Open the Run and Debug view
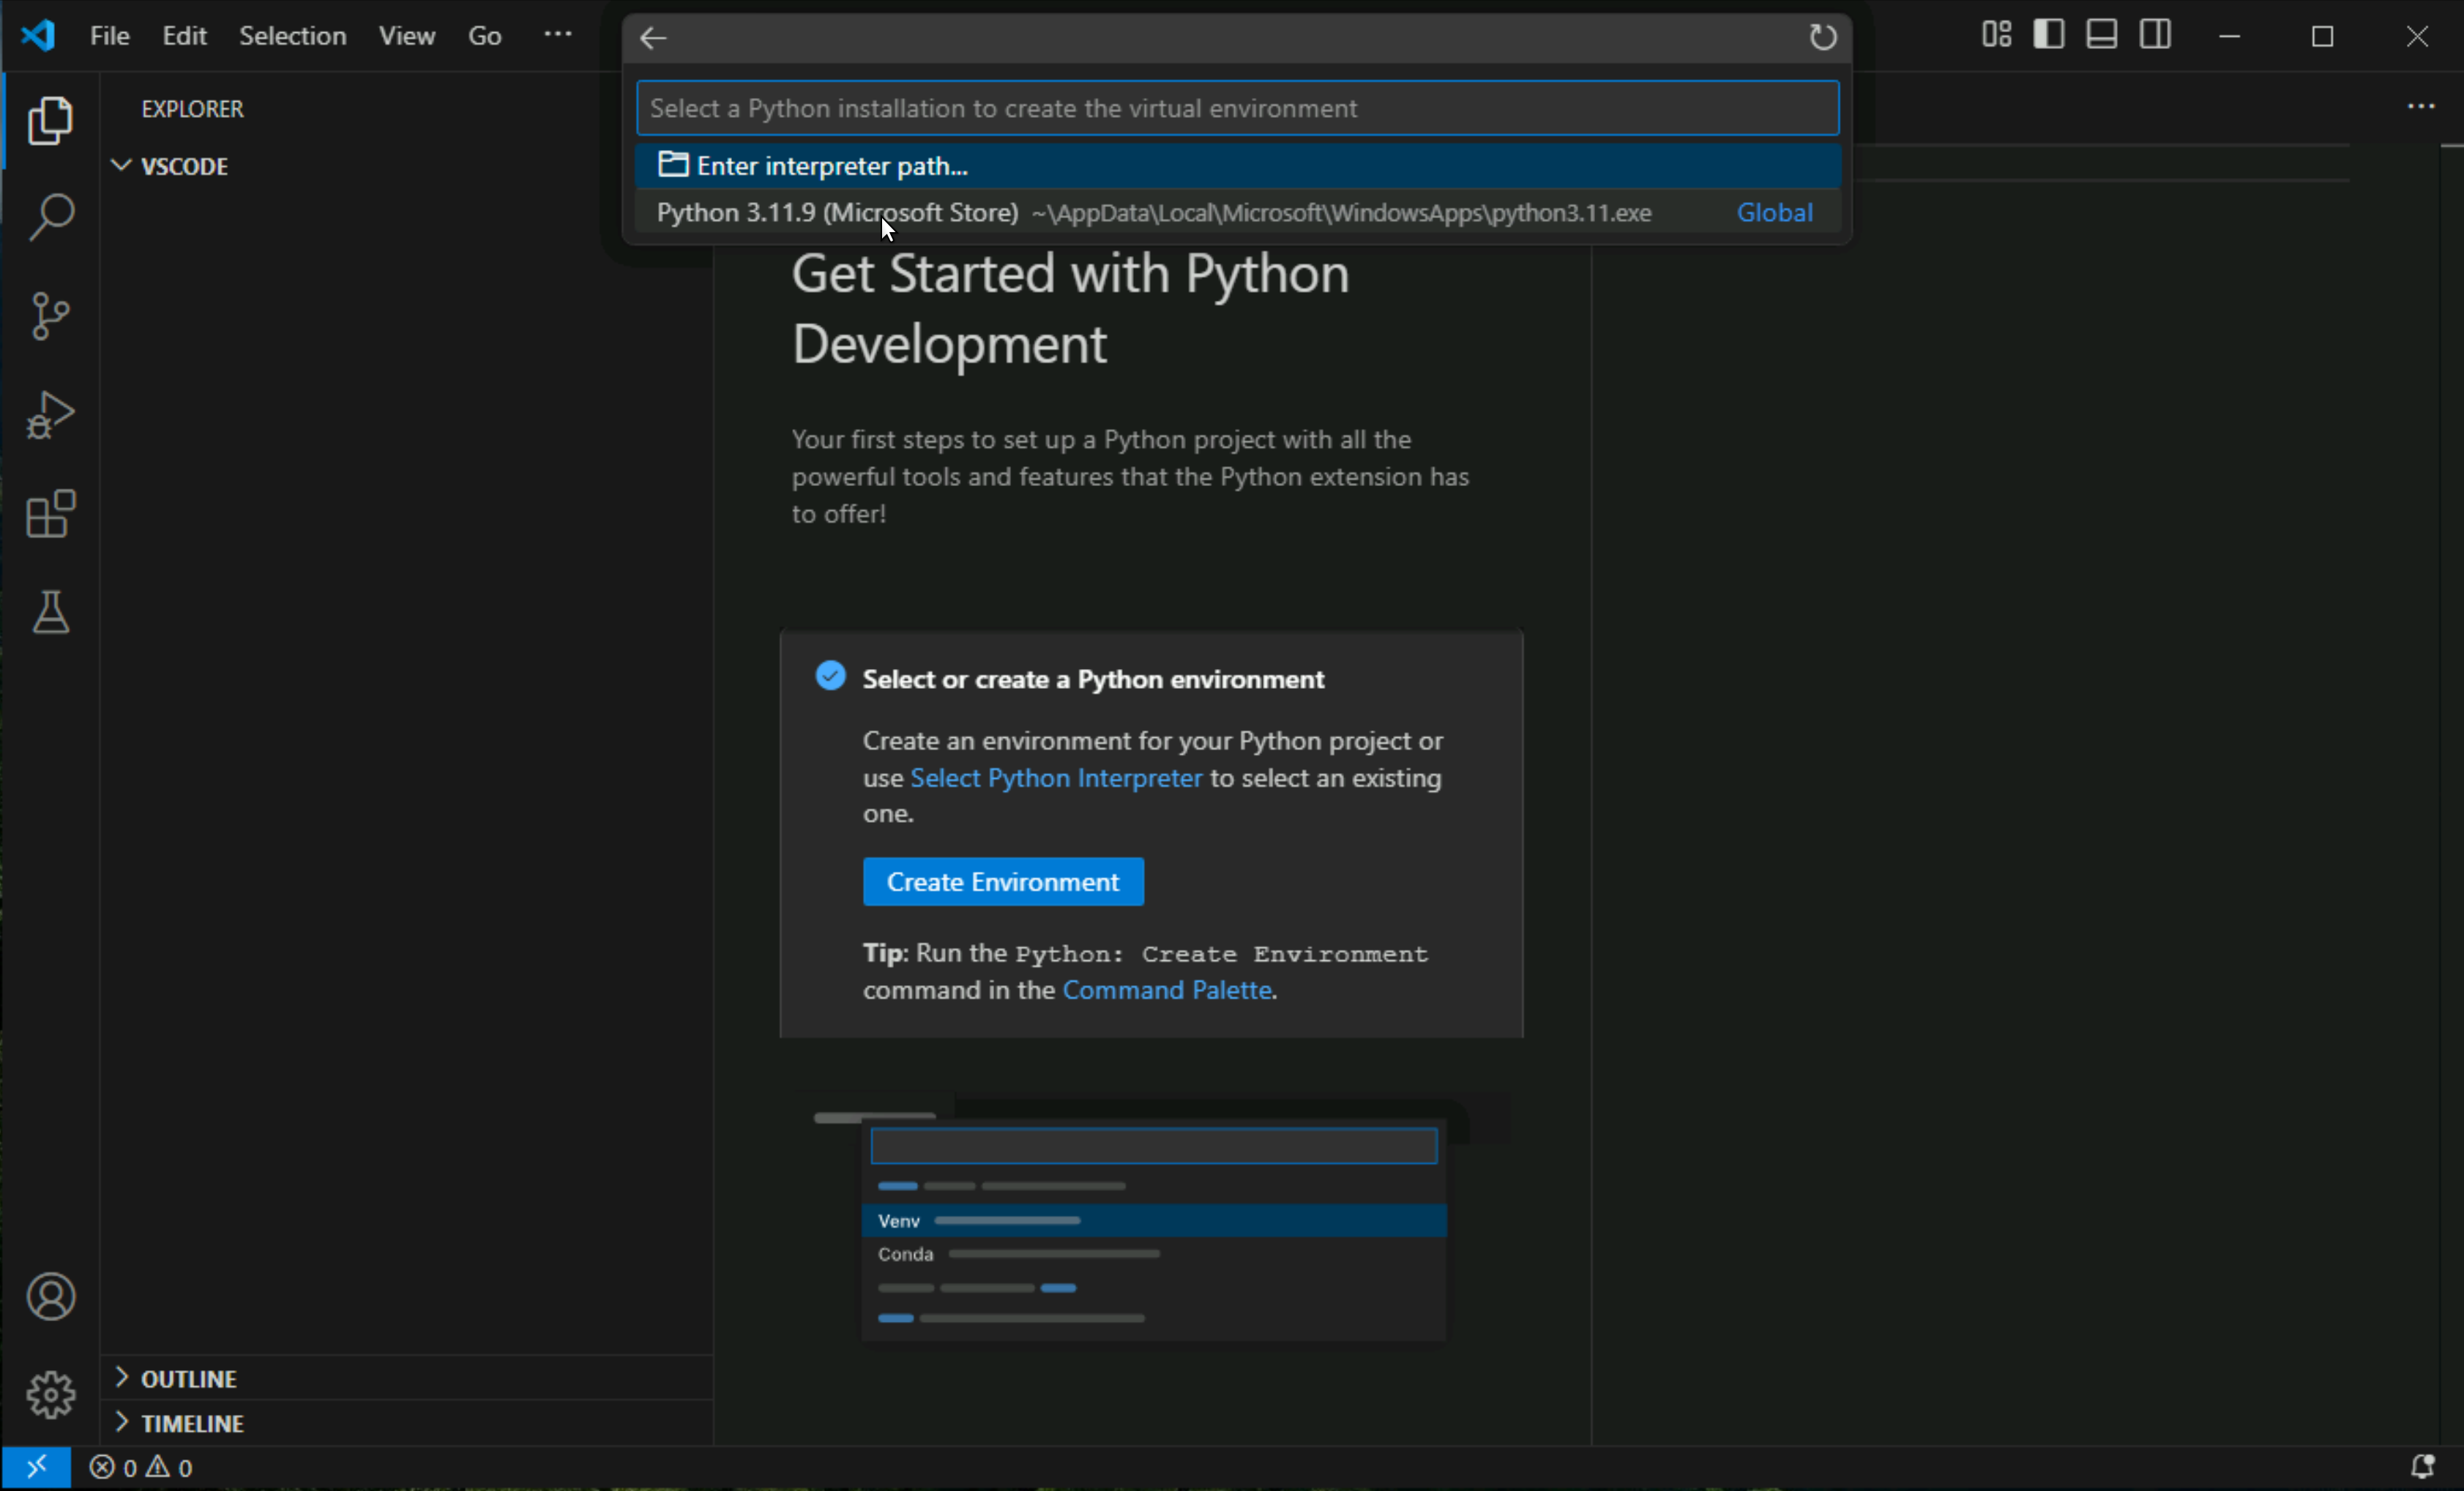The image size is (2464, 1491). coord(51,415)
